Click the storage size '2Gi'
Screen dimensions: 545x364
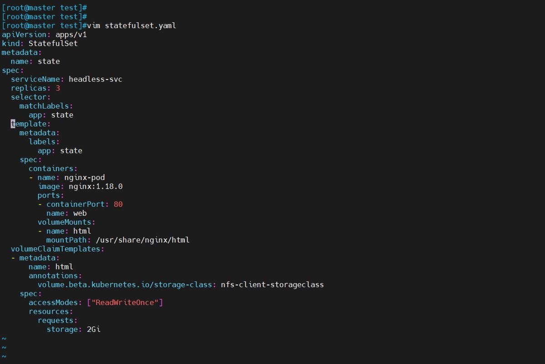pos(94,329)
